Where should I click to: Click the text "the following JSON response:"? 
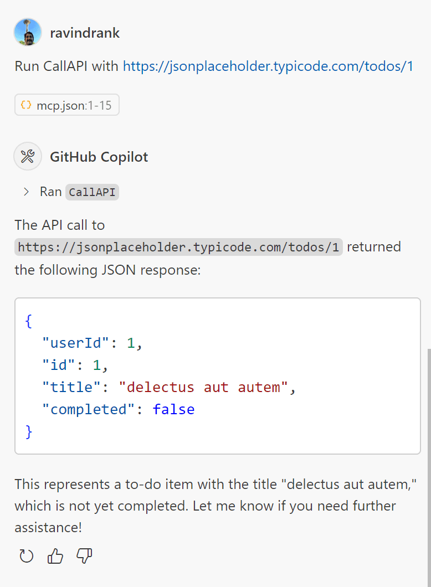pyautogui.click(x=107, y=270)
